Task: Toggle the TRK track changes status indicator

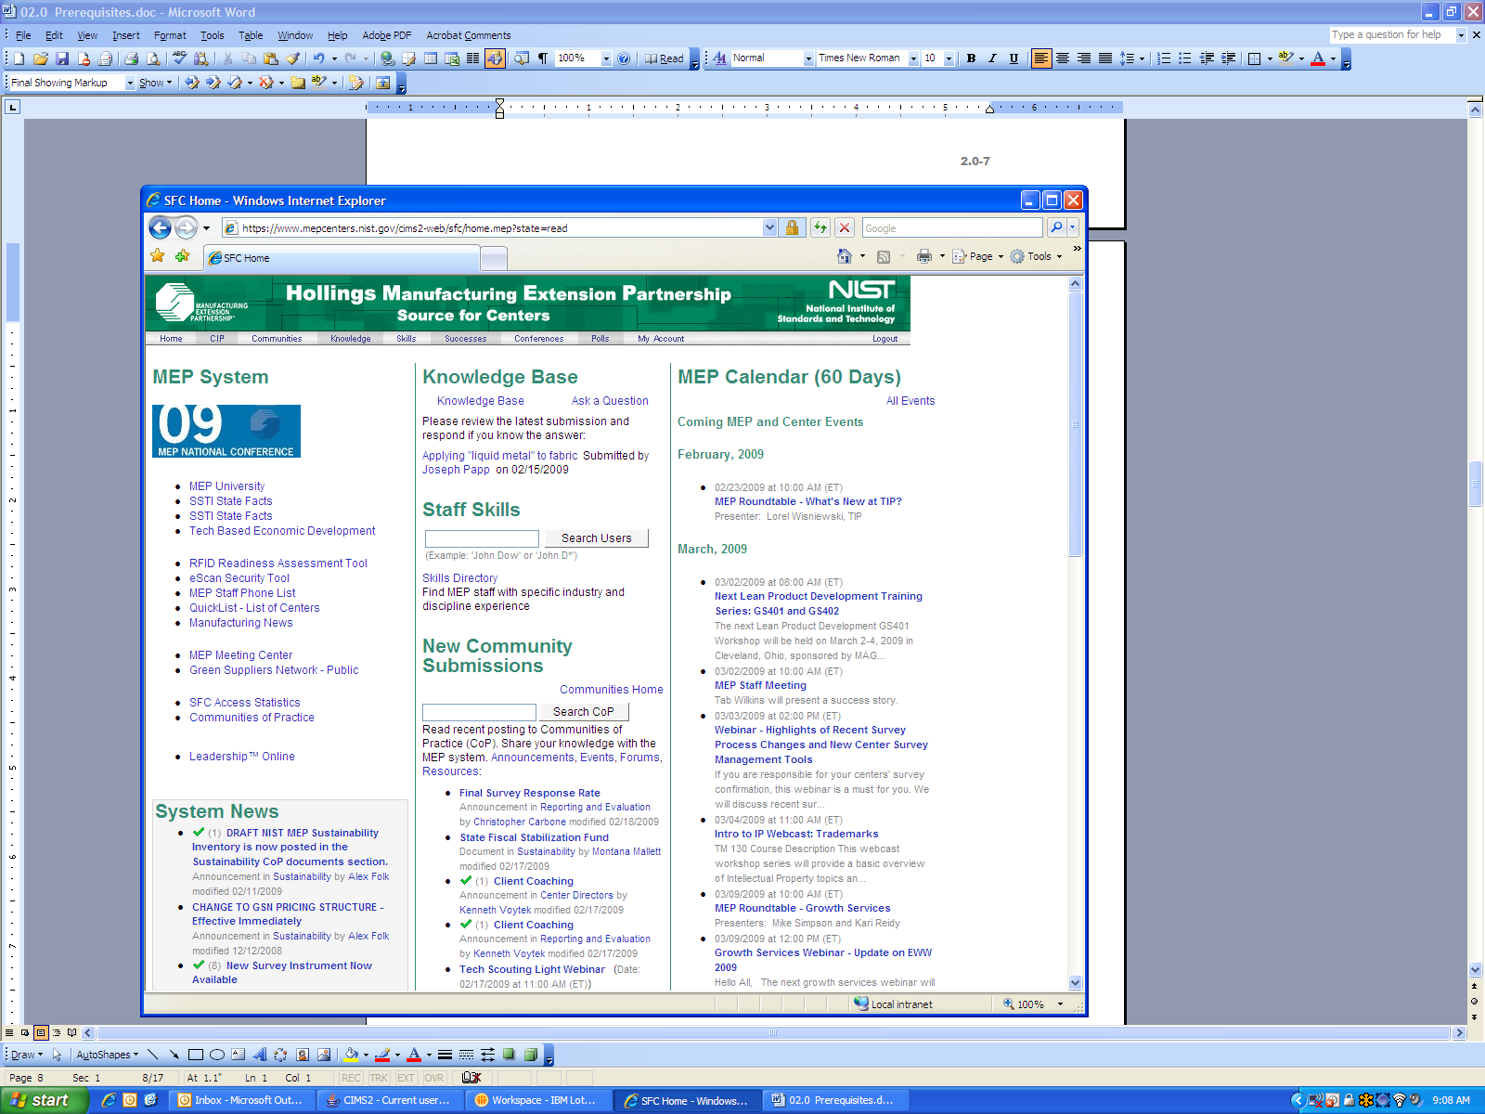Action: (379, 1078)
